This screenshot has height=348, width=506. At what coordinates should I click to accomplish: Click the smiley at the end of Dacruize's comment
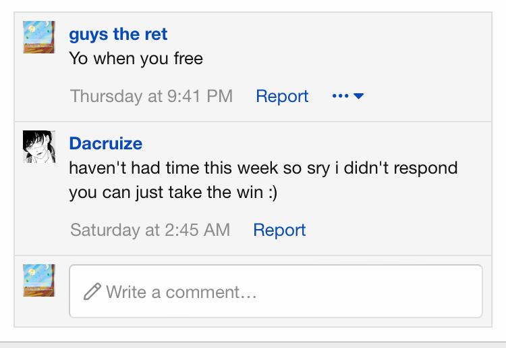pos(271,193)
